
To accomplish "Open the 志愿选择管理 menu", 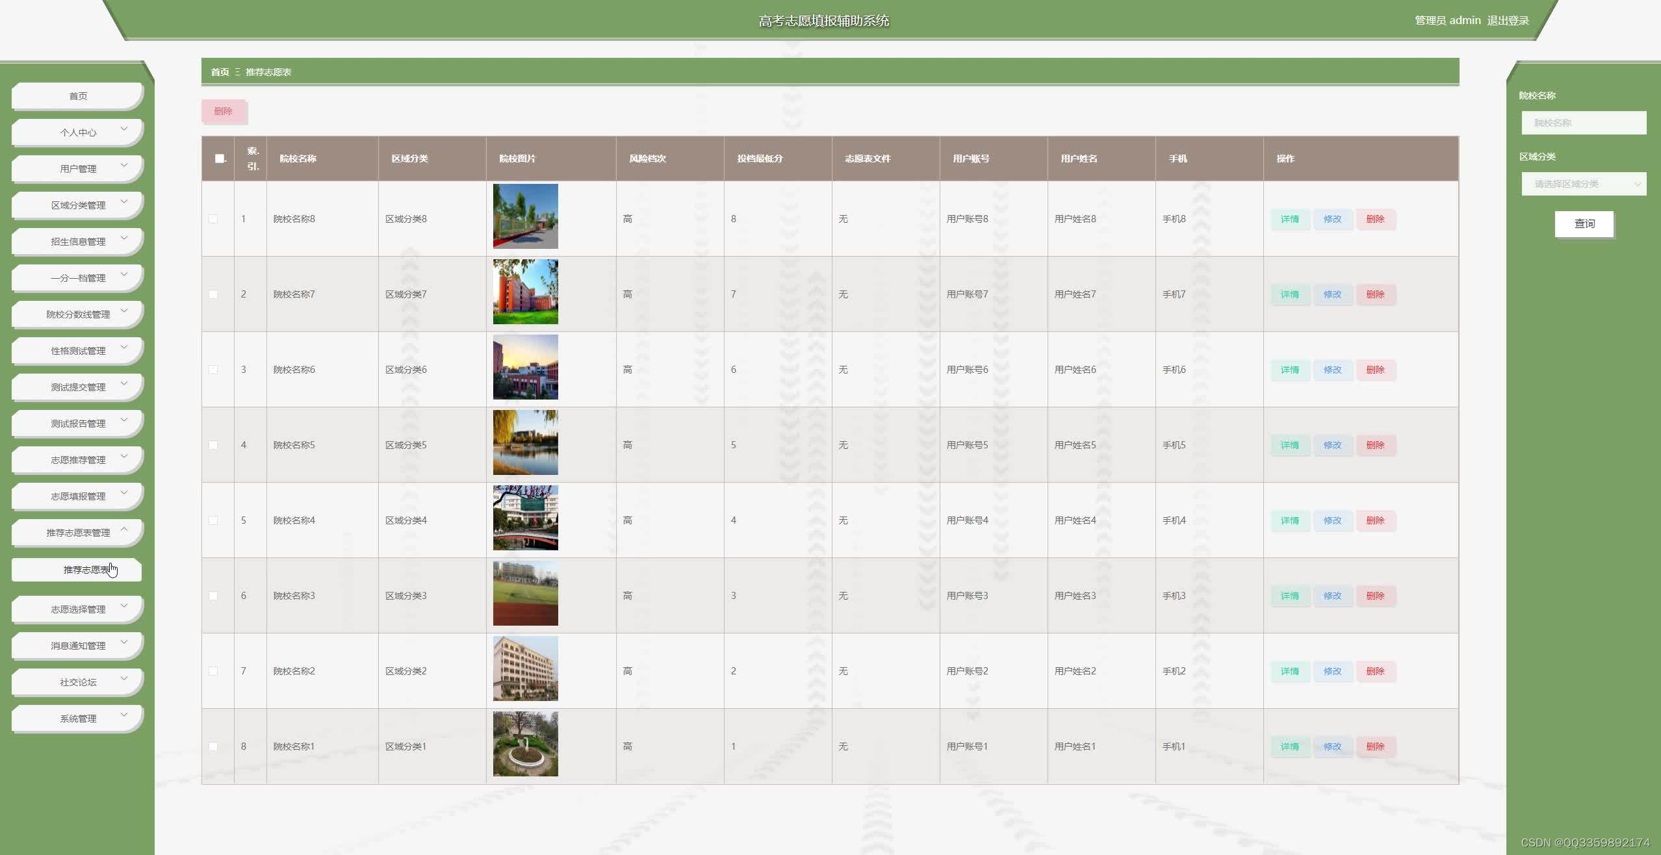I will pyautogui.click(x=77, y=609).
